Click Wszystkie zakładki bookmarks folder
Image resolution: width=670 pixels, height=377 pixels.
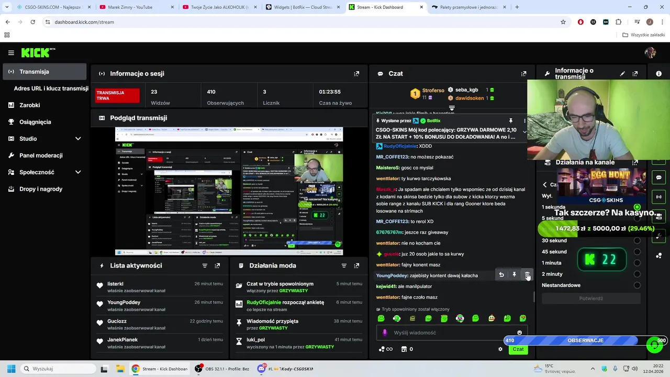coord(644,35)
